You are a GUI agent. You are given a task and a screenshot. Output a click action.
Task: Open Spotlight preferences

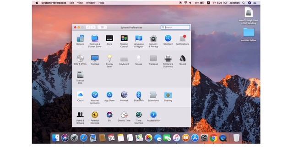(168, 40)
